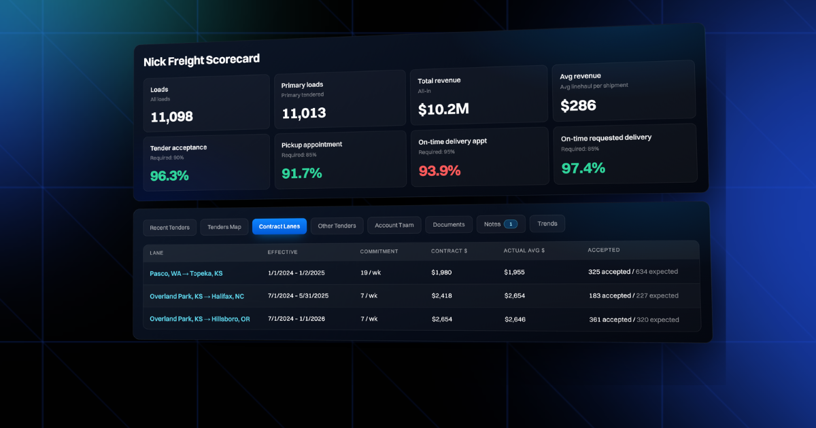
Task: Go to the Account Team tab
Action: [x=394, y=225]
